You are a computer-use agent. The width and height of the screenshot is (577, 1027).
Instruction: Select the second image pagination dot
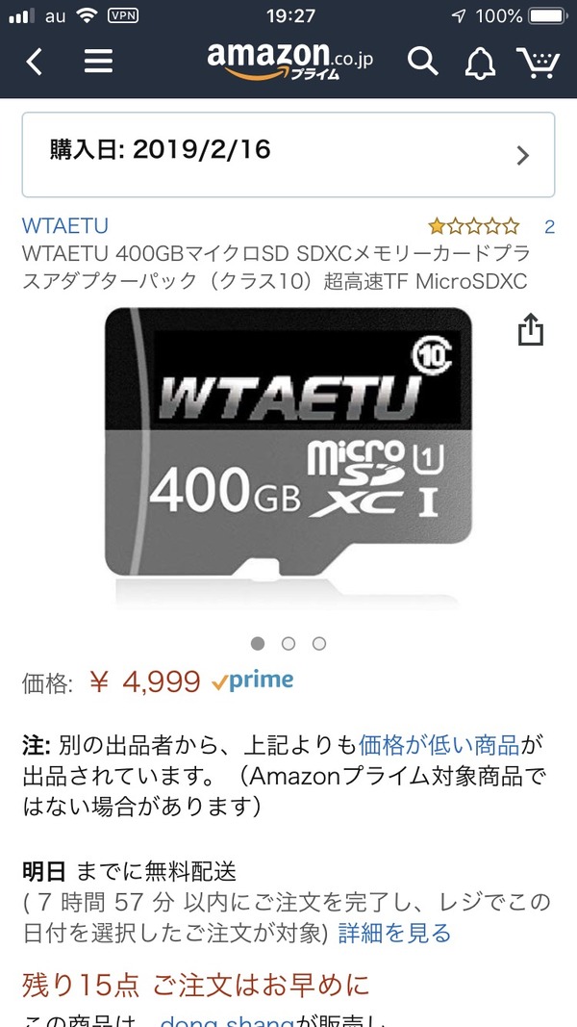(288, 644)
